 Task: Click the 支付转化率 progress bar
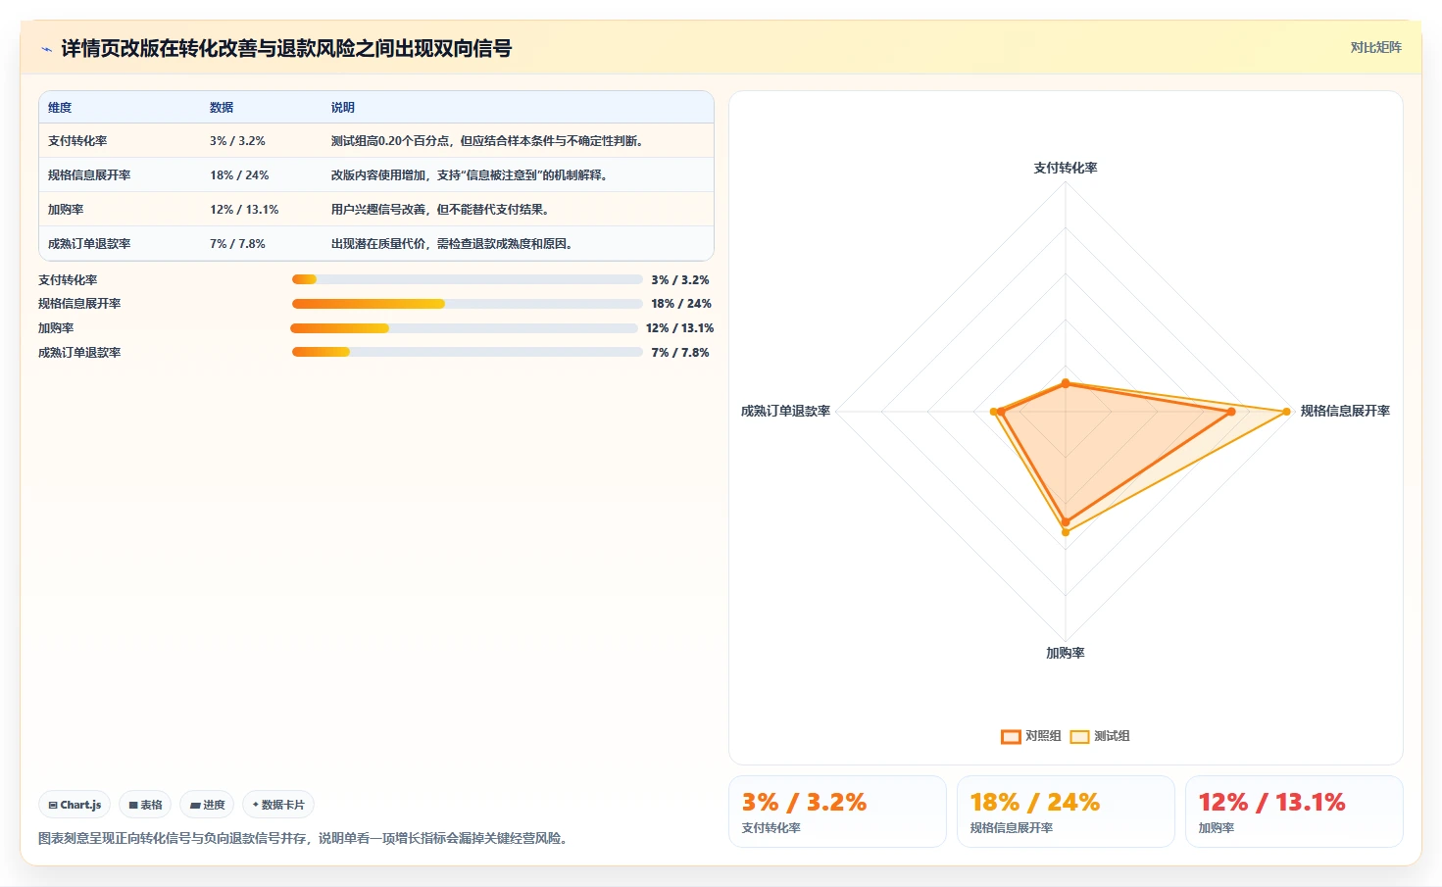point(467,279)
